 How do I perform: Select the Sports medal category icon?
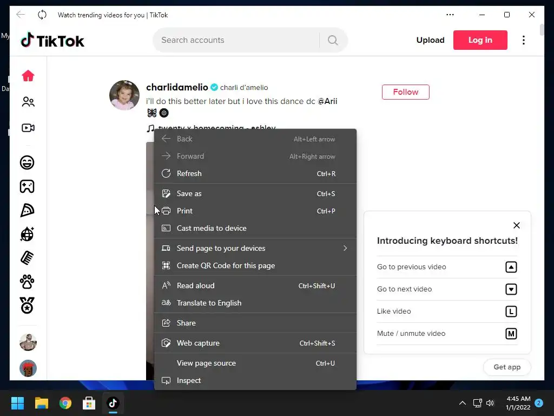[27, 305]
